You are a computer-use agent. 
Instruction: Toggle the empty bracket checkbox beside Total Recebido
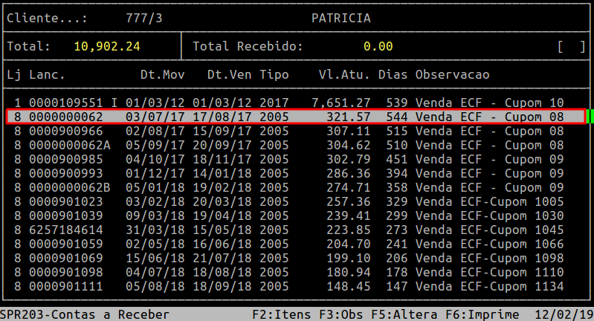572,47
